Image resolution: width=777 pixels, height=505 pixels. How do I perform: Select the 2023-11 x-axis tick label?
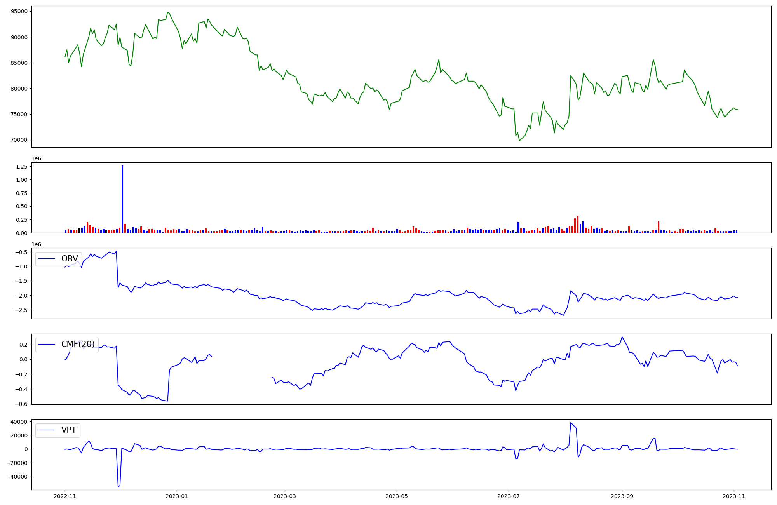pos(734,496)
